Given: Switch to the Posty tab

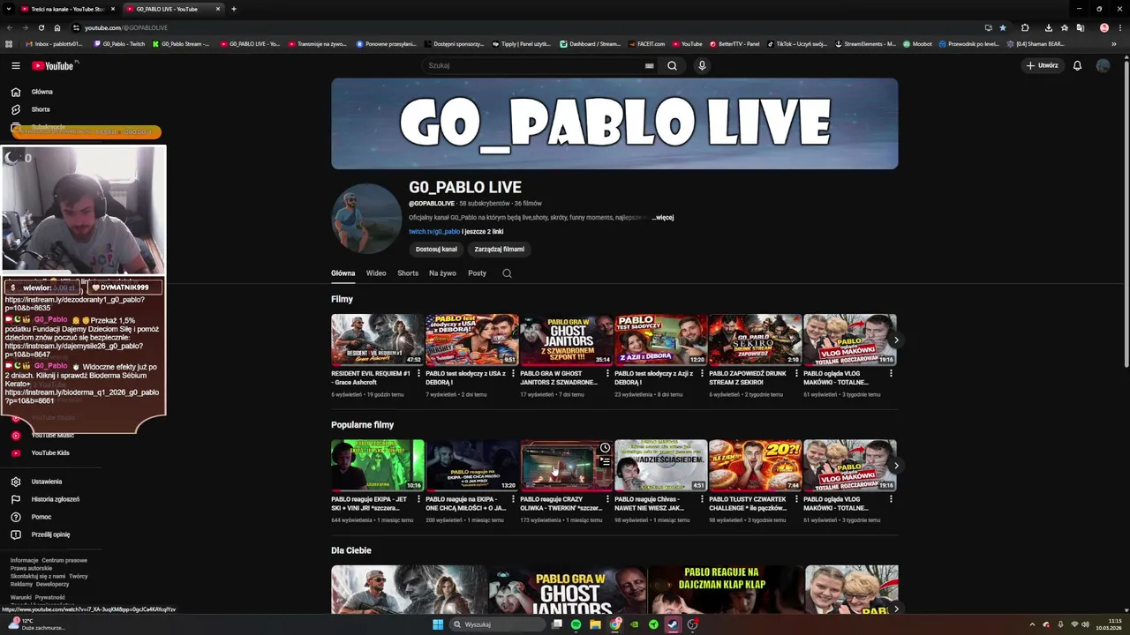Looking at the screenshot, I should (x=477, y=273).
